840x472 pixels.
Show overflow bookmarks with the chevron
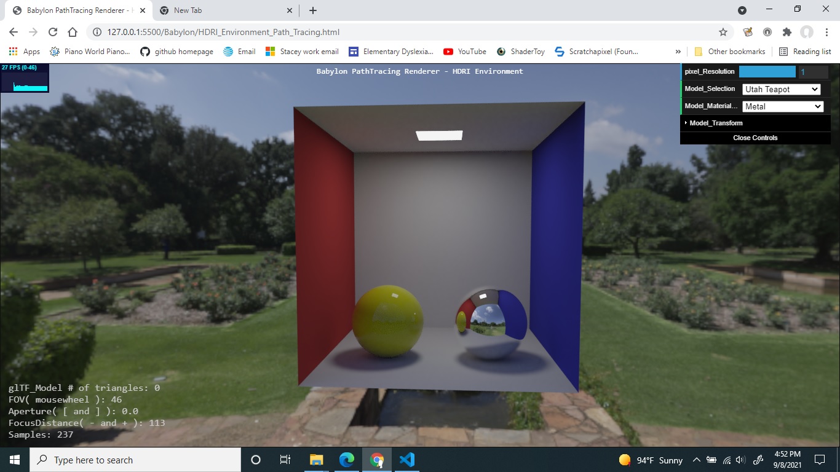(678, 52)
